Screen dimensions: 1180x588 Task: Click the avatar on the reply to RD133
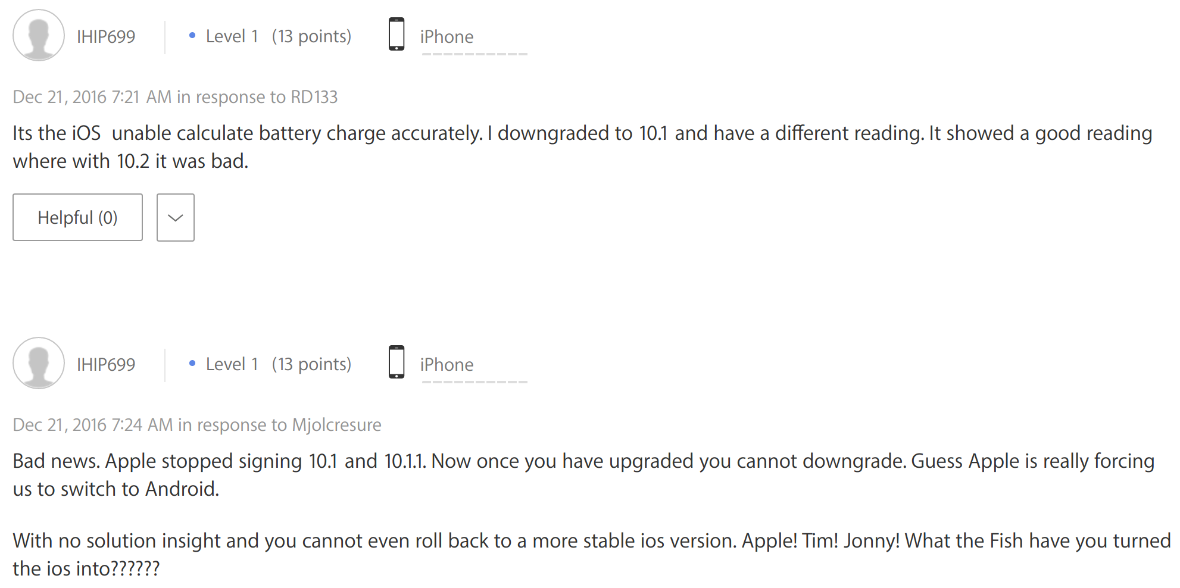point(39,36)
